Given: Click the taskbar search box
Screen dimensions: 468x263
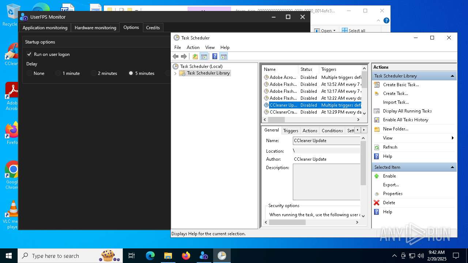Looking at the screenshot, I should (70, 256).
